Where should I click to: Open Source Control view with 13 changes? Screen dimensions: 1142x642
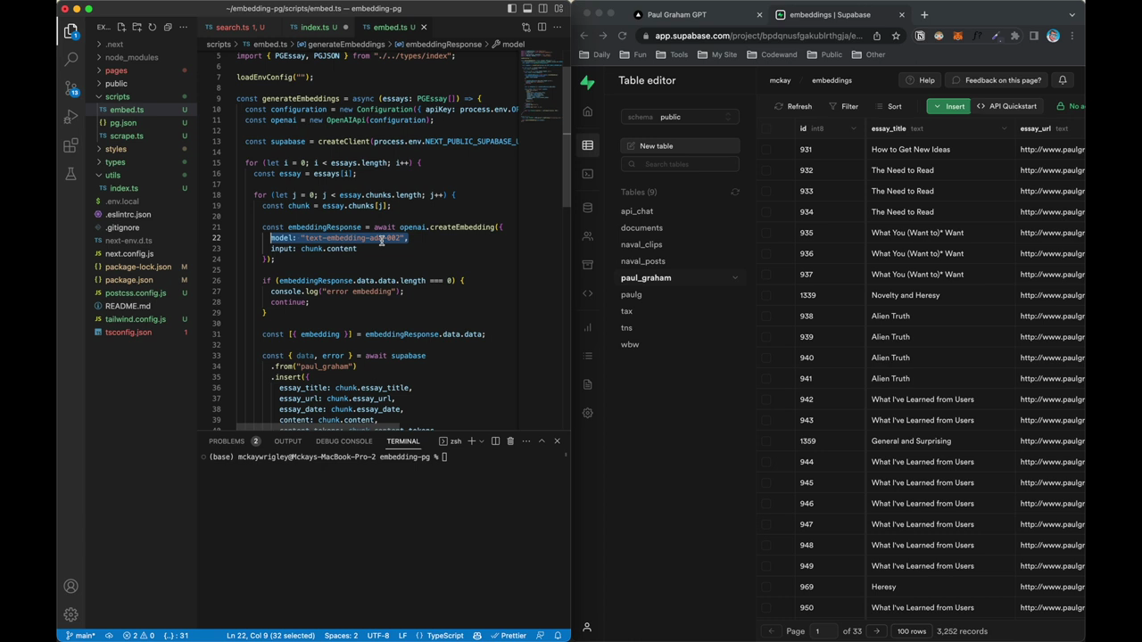[70, 88]
